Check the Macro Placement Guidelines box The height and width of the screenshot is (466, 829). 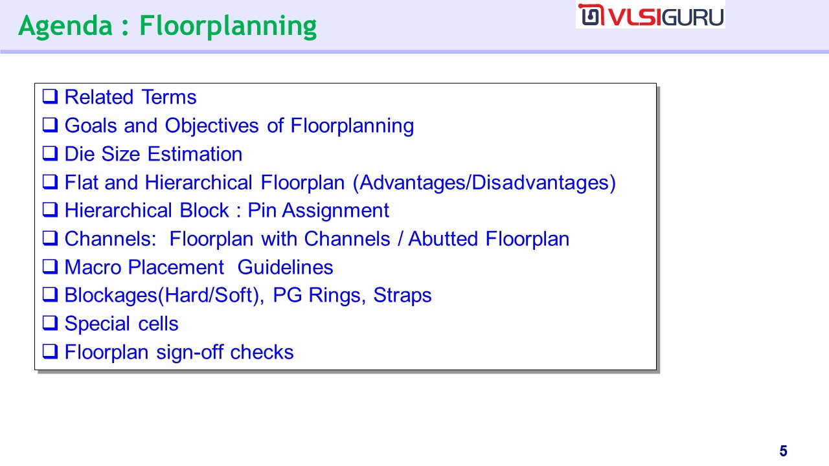pos(50,267)
